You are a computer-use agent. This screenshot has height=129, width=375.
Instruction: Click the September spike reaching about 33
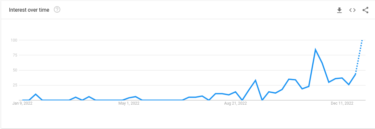coord(256,80)
